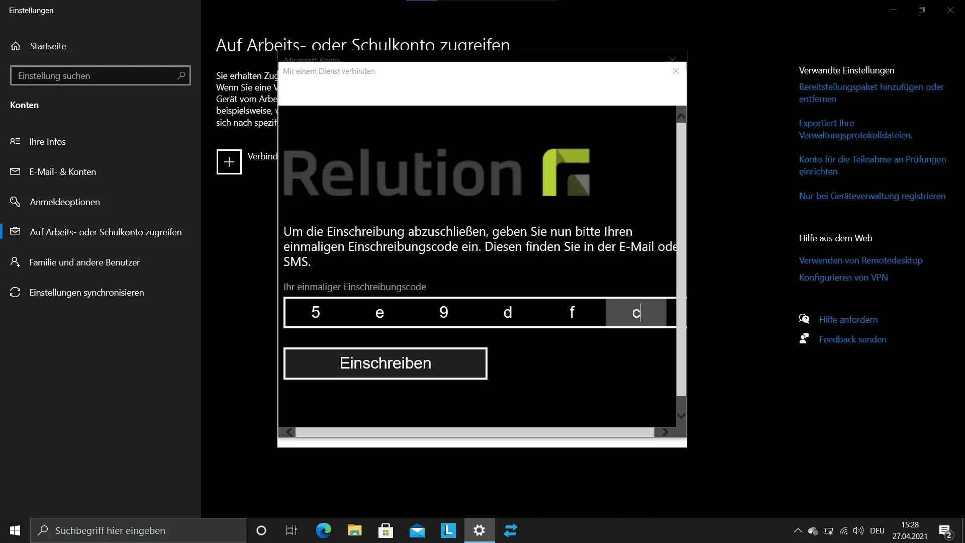Open notification center icon
The image size is (965, 543).
click(945, 531)
